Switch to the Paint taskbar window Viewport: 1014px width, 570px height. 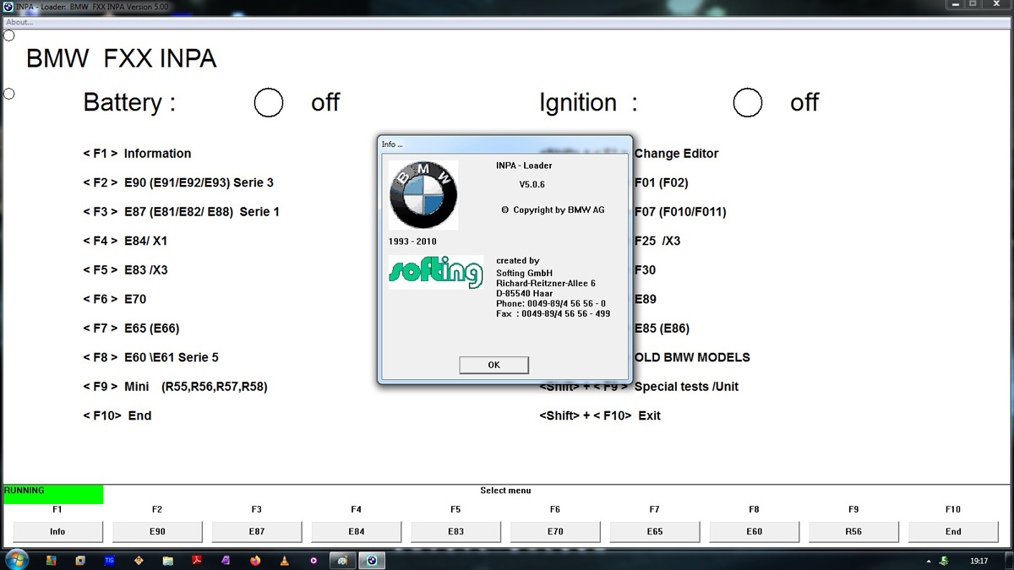tap(342, 560)
